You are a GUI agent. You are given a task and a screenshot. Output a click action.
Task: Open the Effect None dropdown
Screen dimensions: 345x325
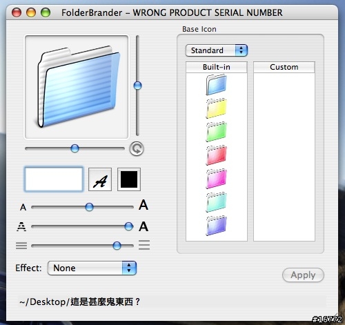(92, 268)
